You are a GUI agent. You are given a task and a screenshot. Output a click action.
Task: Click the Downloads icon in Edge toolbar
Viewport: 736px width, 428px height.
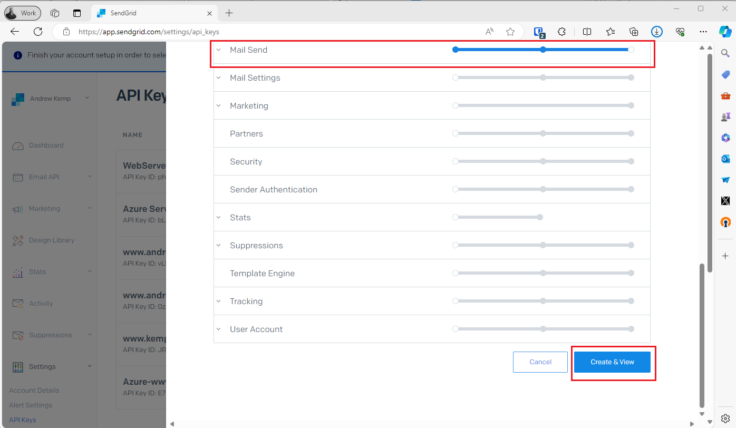(x=656, y=32)
